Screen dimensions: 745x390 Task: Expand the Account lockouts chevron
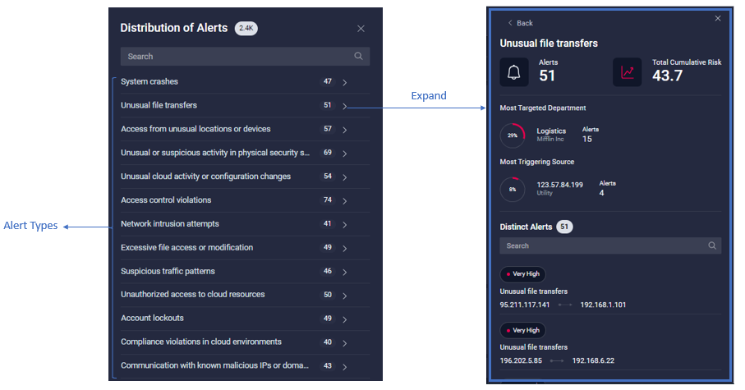click(x=345, y=319)
